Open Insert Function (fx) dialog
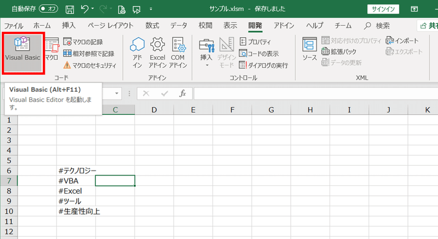Image resolution: width=438 pixels, height=239 pixels. [182, 94]
